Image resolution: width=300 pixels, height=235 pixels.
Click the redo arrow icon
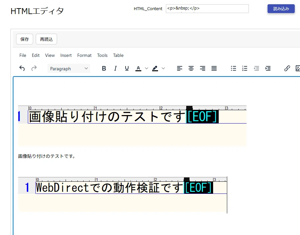(34, 68)
